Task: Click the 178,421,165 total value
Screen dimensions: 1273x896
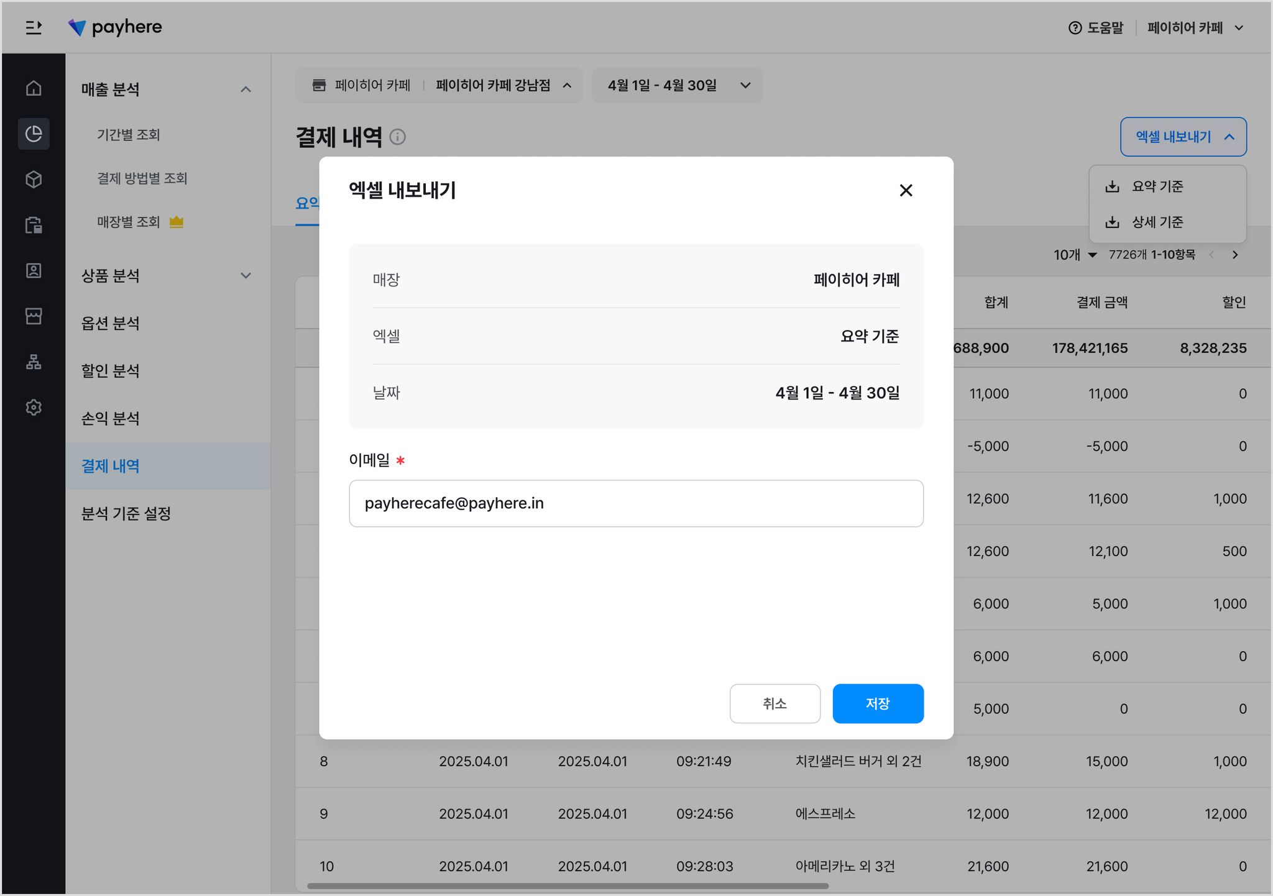Action: pyautogui.click(x=1090, y=348)
